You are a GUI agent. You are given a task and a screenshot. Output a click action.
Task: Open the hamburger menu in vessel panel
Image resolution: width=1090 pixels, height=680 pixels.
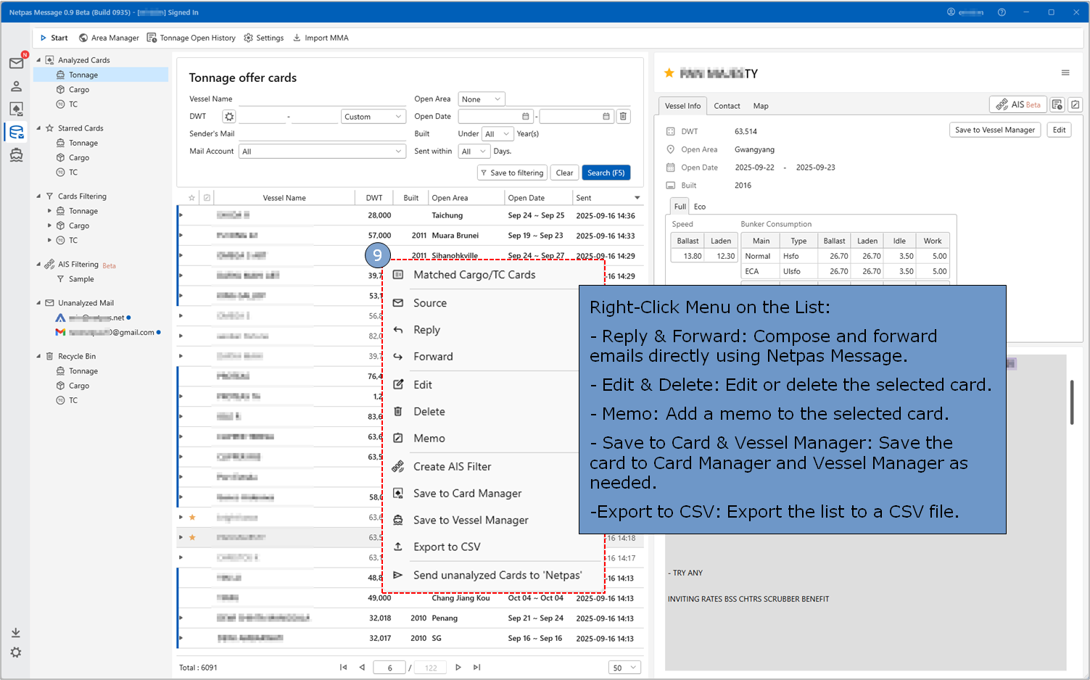1065,72
